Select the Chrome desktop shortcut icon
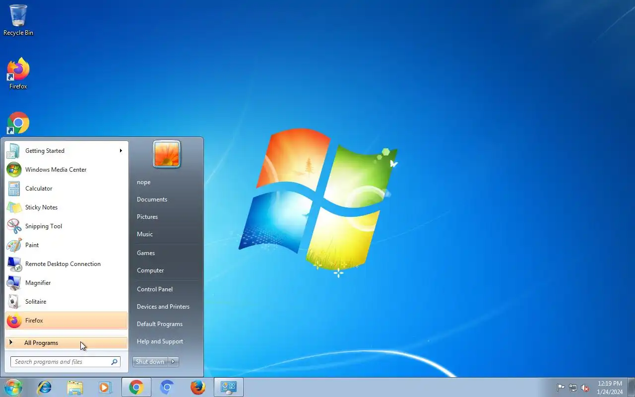Image resolution: width=635 pixels, height=397 pixels. pos(18,123)
